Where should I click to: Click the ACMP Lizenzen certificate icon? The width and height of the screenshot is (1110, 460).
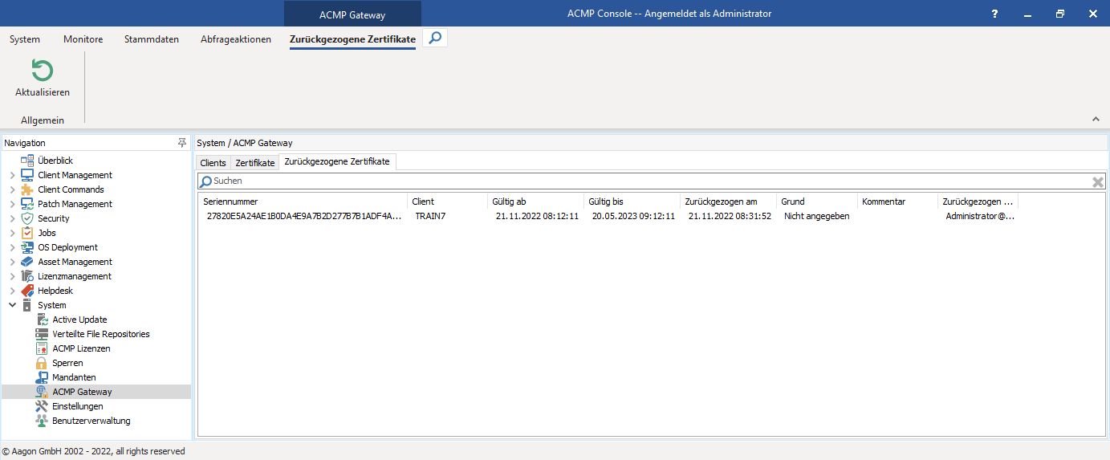[x=42, y=348]
